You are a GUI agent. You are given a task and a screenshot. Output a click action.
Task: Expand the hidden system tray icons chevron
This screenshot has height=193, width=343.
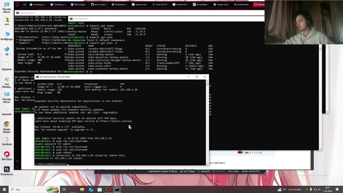307,190
